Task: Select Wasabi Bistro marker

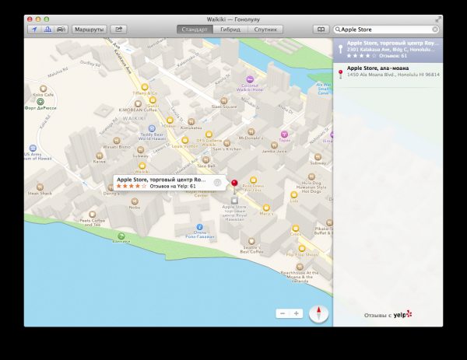Action: click(x=117, y=141)
